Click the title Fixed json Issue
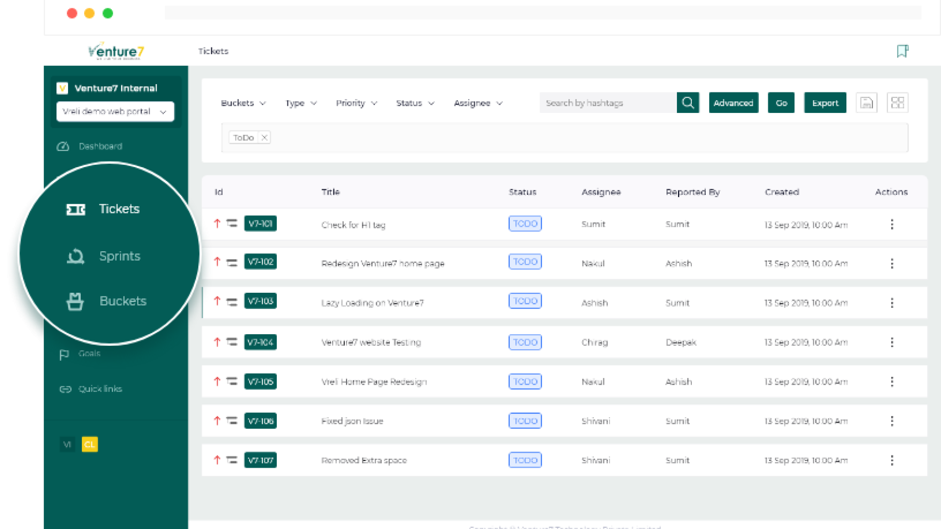 click(x=352, y=421)
